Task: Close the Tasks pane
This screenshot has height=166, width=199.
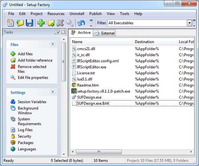Action: coord(63,32)
